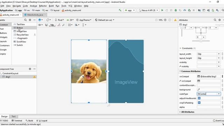Open the Build tool window
This screenshot has width=224, height=126.
click(x=29, y=120)
